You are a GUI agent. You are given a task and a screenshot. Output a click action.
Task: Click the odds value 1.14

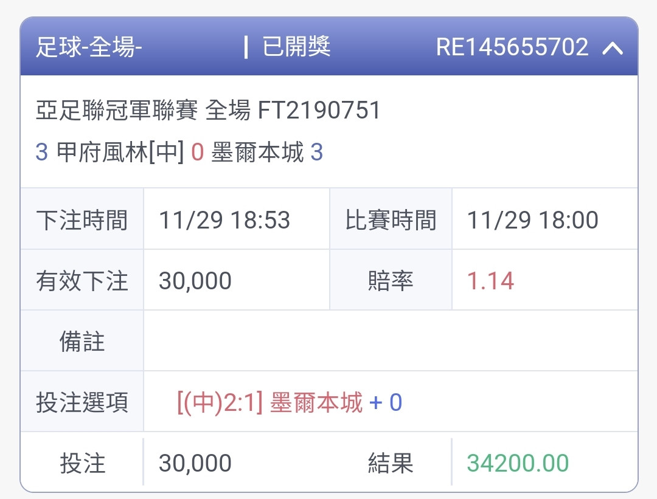490,281
